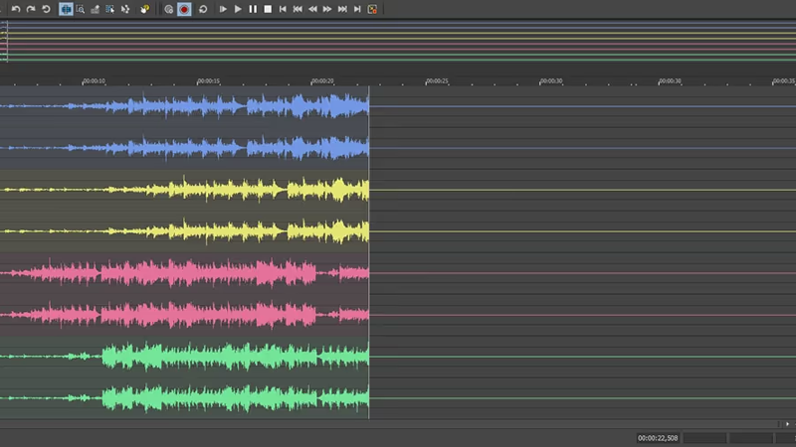Click the upper yellow waveform channel
Screen dimensions: 796x447
coord(184,190)
